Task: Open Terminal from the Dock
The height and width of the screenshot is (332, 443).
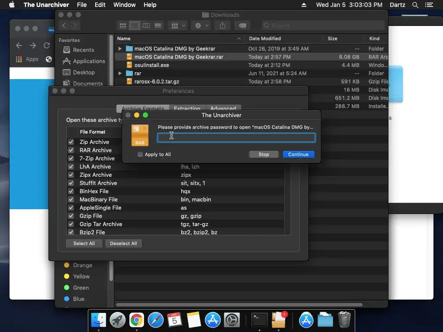Action: point(260,320)
